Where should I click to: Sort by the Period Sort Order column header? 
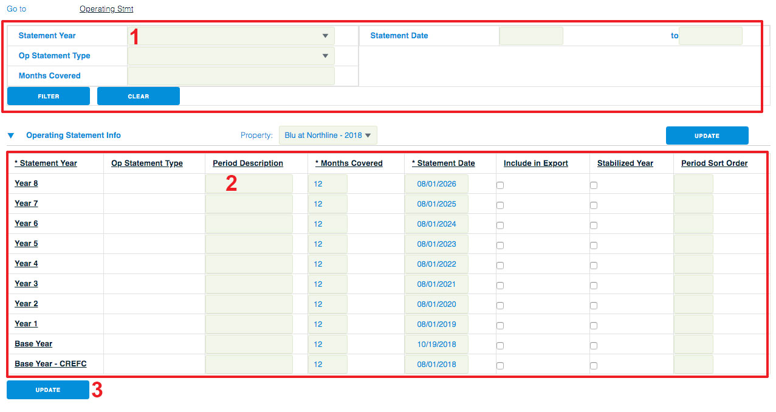715,163
